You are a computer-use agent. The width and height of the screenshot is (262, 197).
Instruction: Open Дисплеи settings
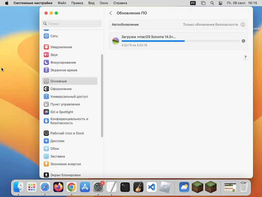click(x=70, y=141)
